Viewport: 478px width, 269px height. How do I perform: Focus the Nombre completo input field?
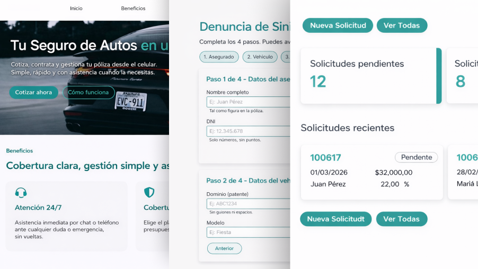coord(249,102)
